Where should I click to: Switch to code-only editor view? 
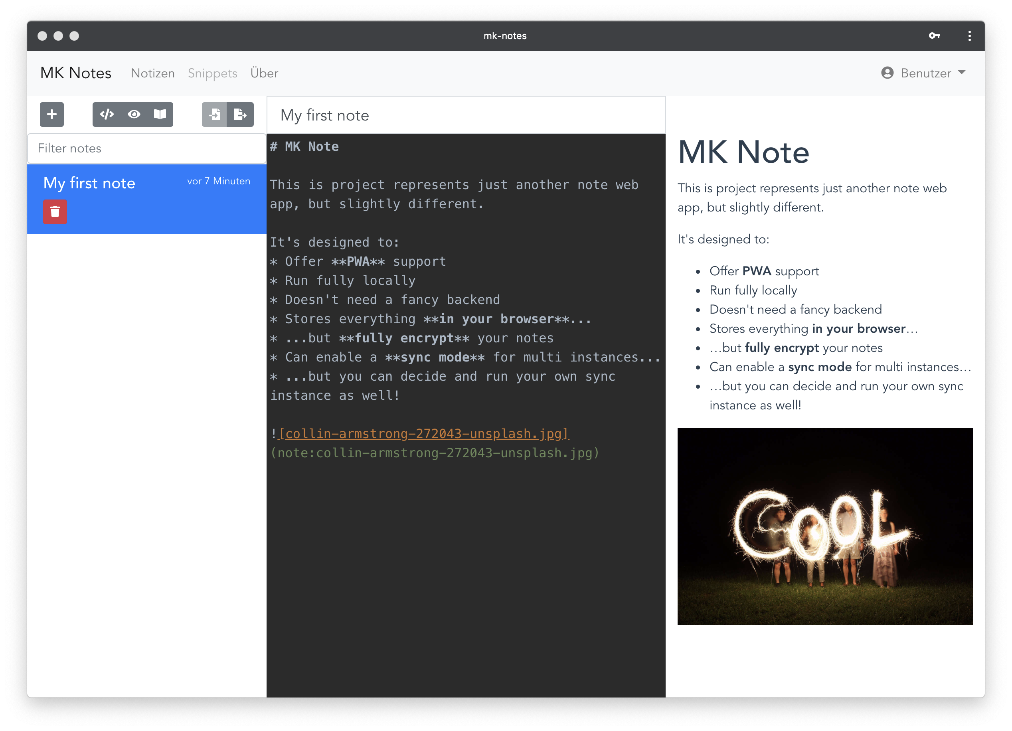(x=107, y=115)
